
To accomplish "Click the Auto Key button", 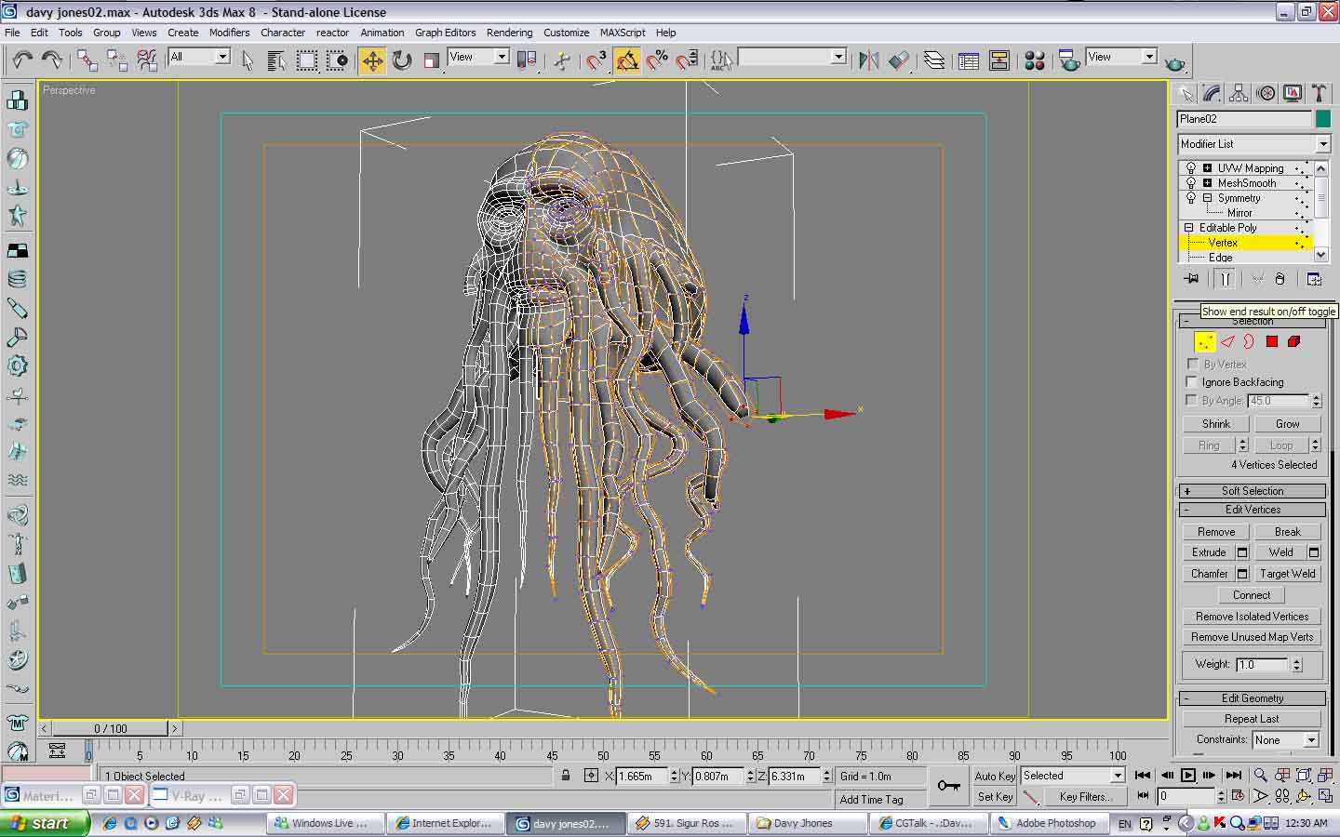I will point(995,776).
